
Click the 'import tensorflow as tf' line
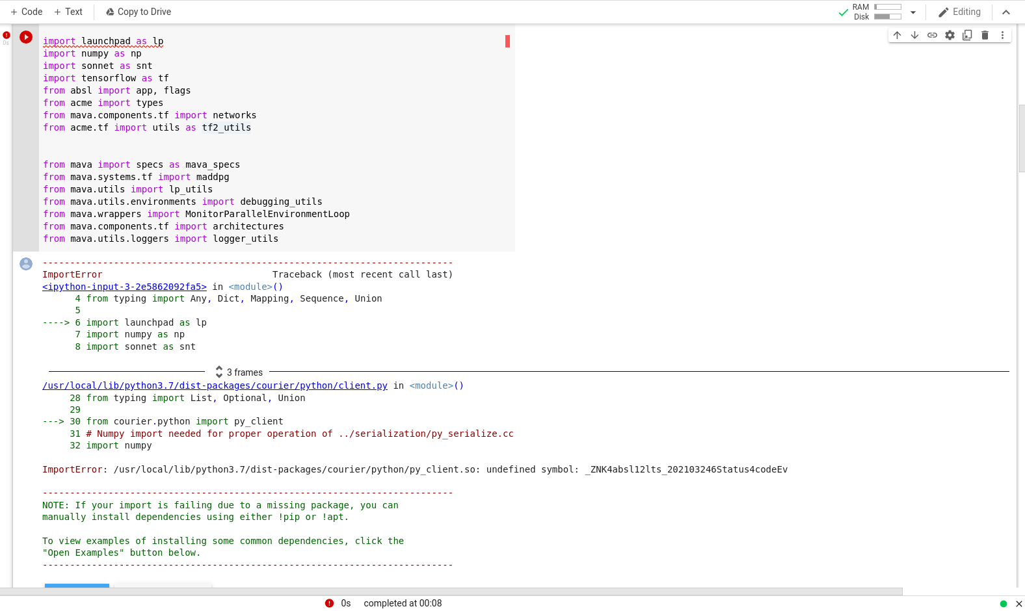[x=106, y=78]
